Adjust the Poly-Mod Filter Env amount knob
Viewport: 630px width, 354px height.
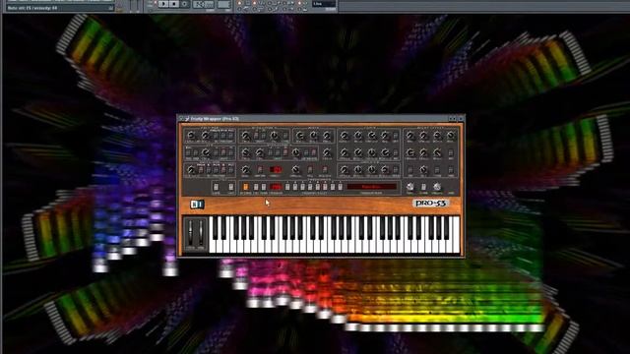190,136
